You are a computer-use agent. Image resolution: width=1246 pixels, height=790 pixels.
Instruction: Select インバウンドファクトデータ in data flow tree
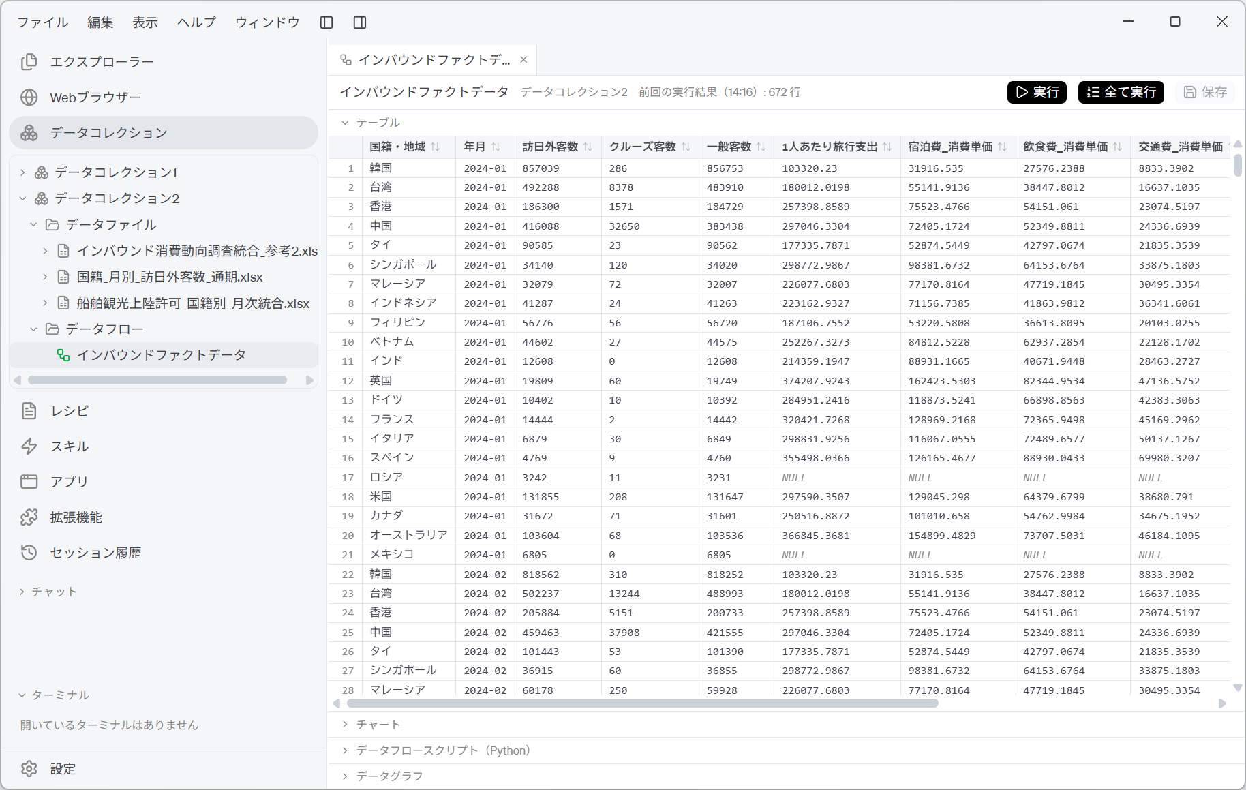pos(161,355)
